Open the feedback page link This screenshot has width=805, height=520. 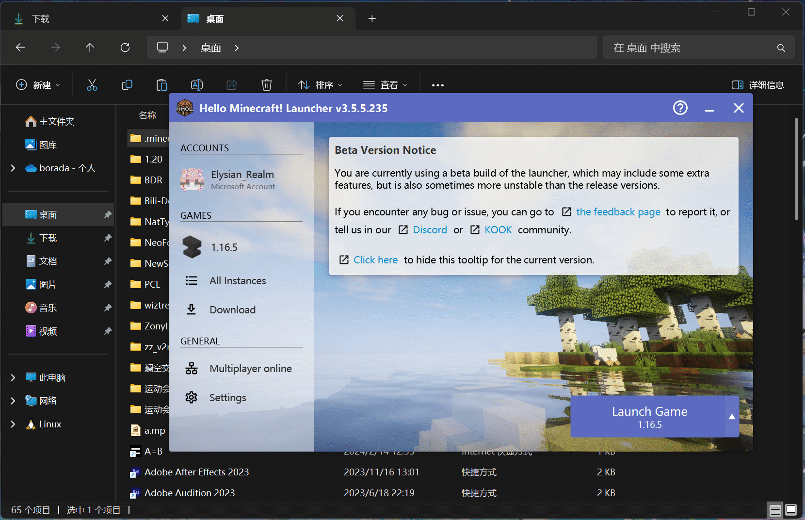tap(618, 212)
